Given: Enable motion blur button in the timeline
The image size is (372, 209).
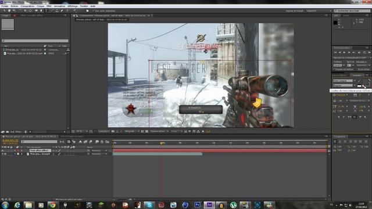Looking at the screenshot, I should click(x=91, y=142).
